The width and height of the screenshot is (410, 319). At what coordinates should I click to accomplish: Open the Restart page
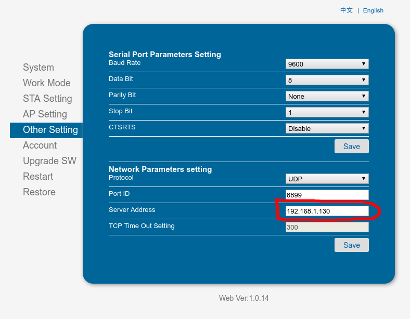pyautogui.click(x=38, y=177)
